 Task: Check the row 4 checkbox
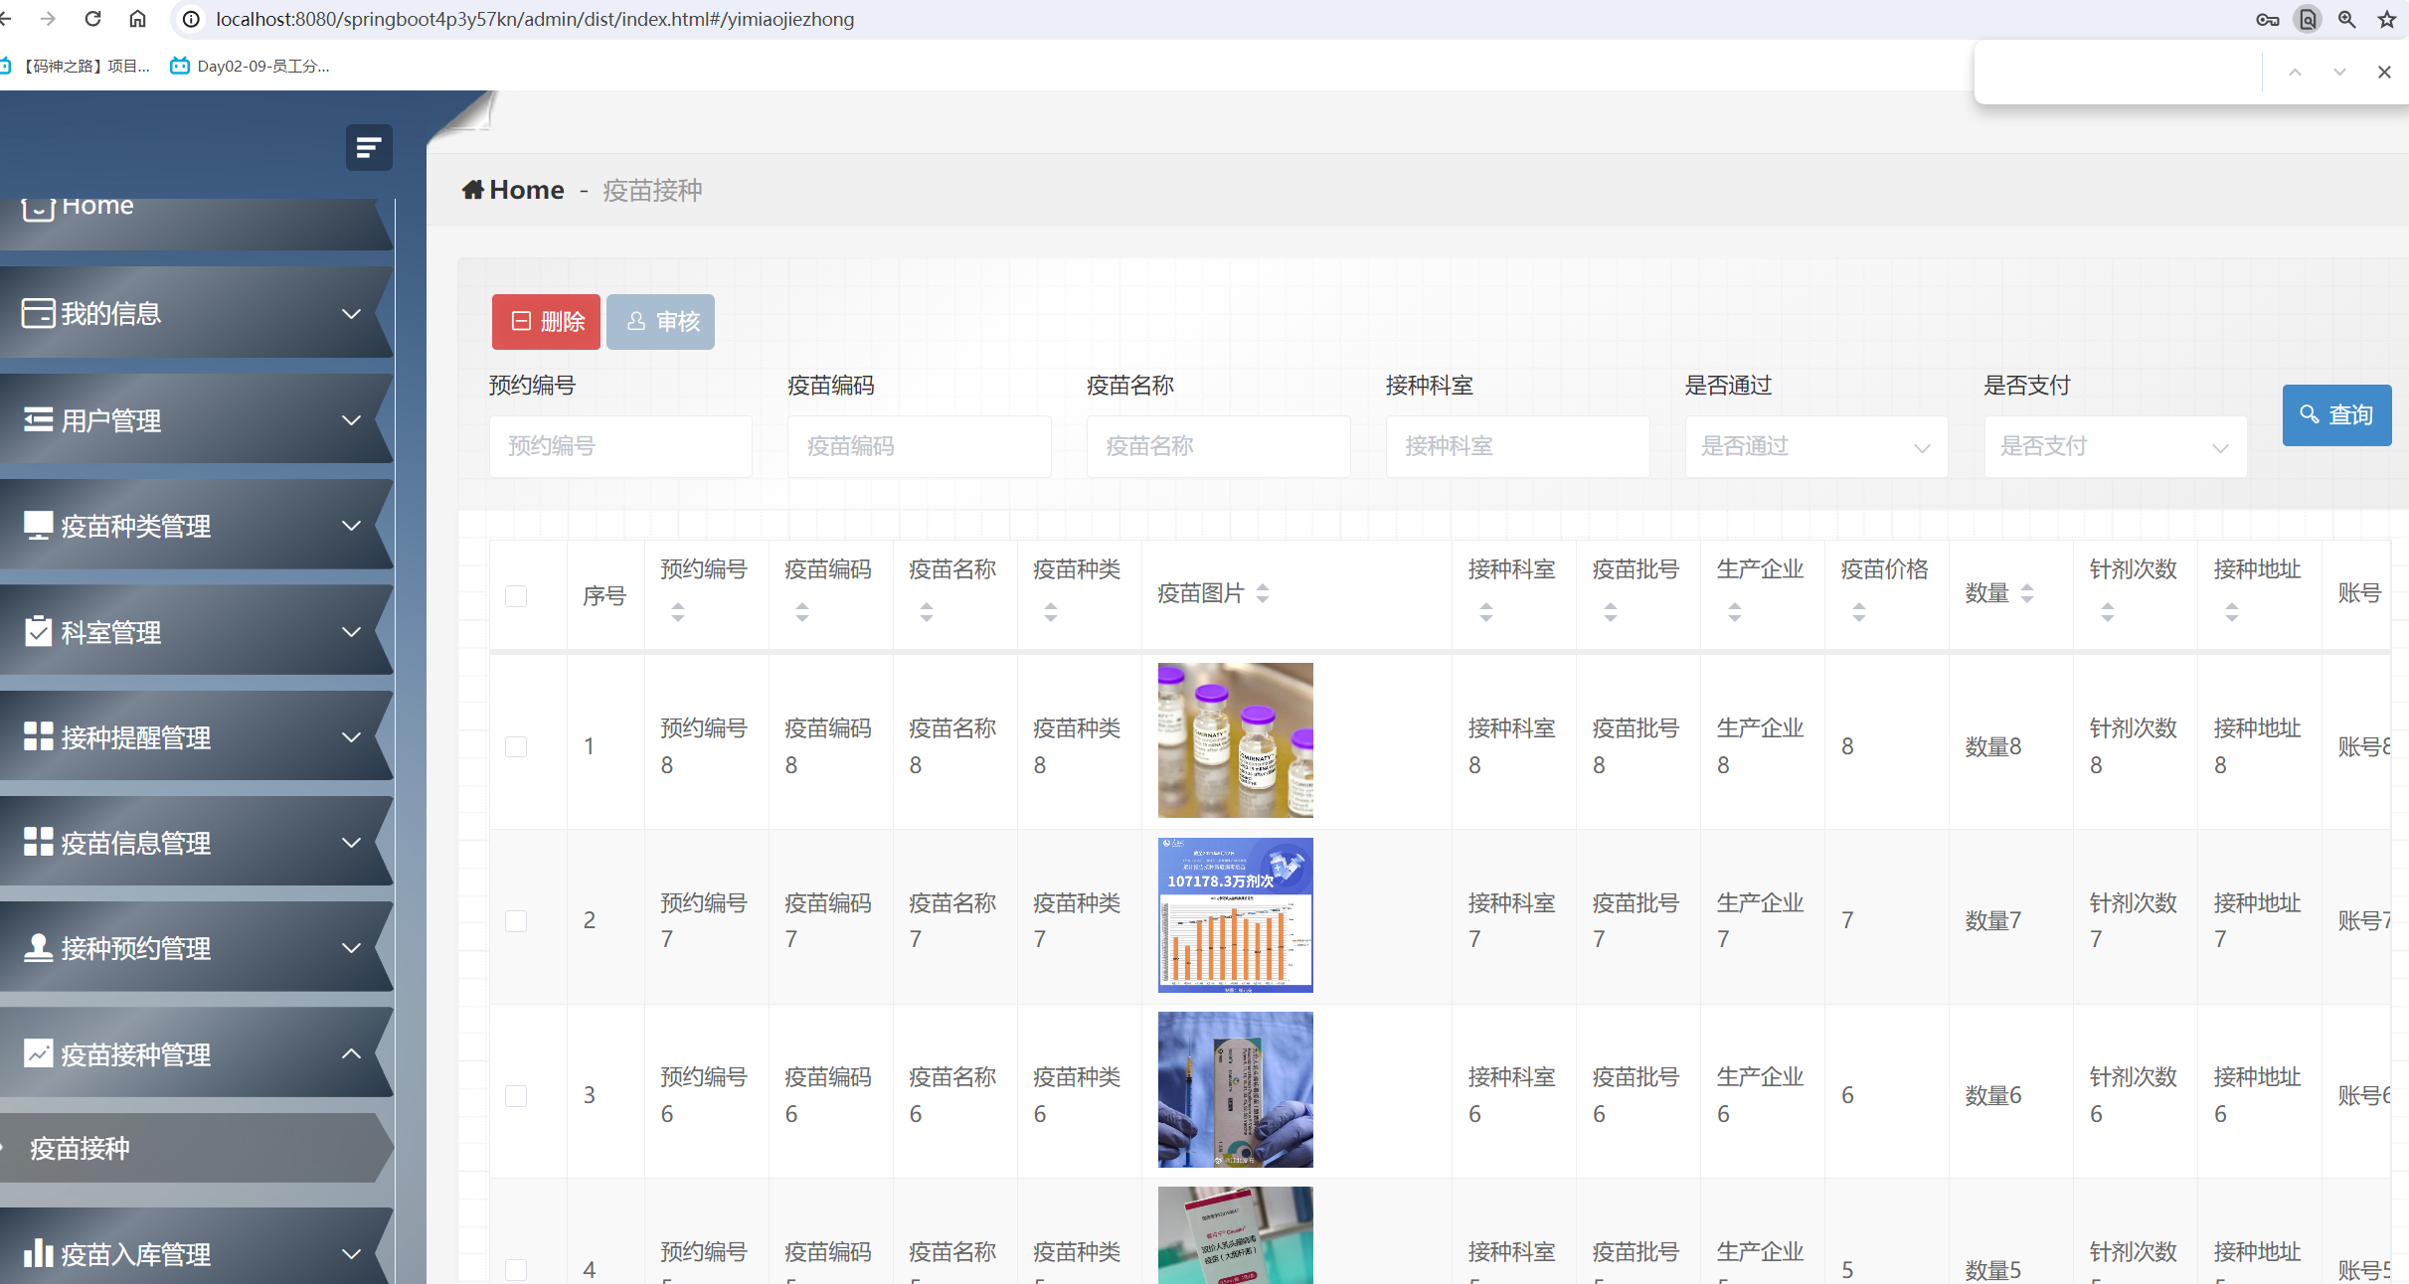tap(516, 1269)
